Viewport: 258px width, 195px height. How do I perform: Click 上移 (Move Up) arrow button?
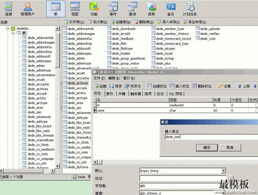coord(244,86)
